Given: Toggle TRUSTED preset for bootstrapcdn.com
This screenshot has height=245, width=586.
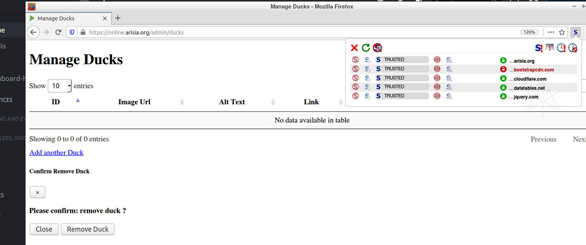Looking at the screenshot, I should [401, 69].
